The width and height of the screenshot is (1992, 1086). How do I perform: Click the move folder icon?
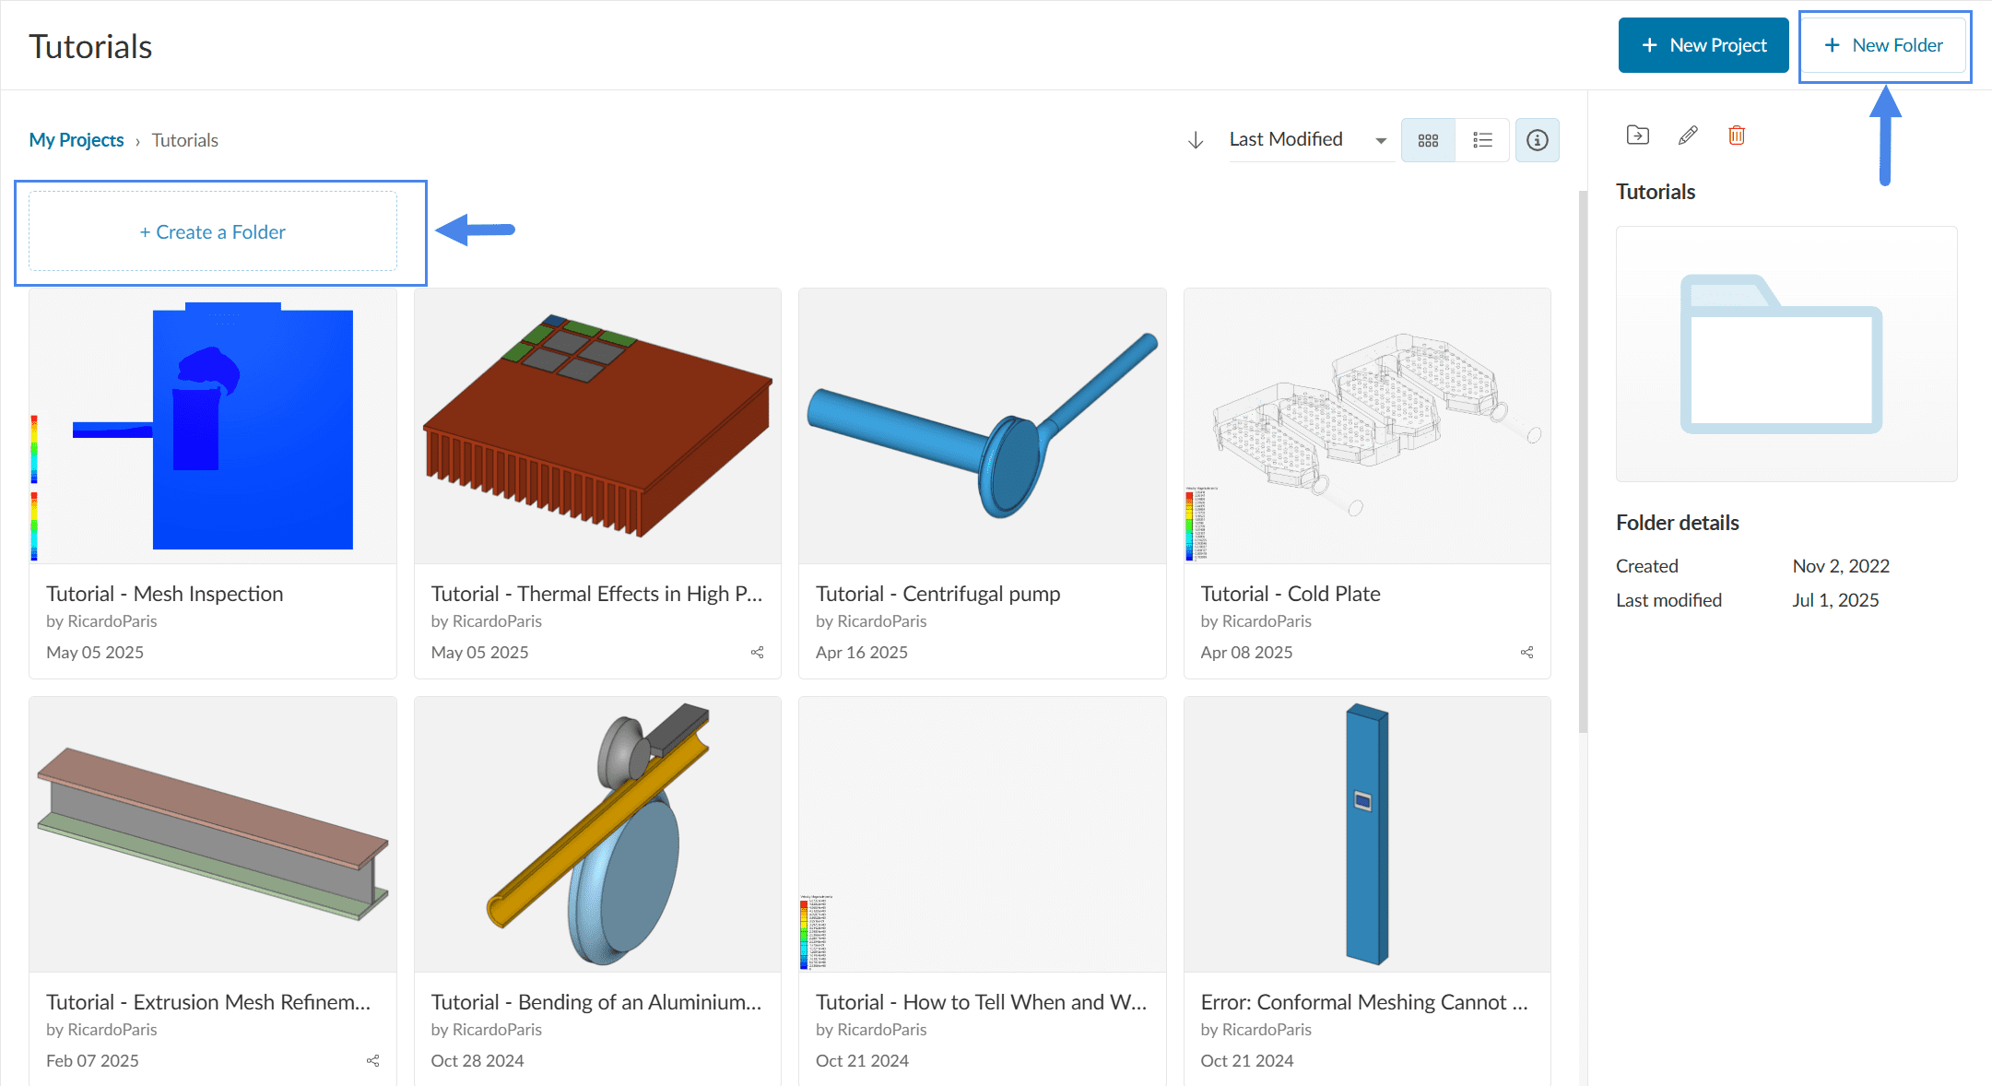1638,136
